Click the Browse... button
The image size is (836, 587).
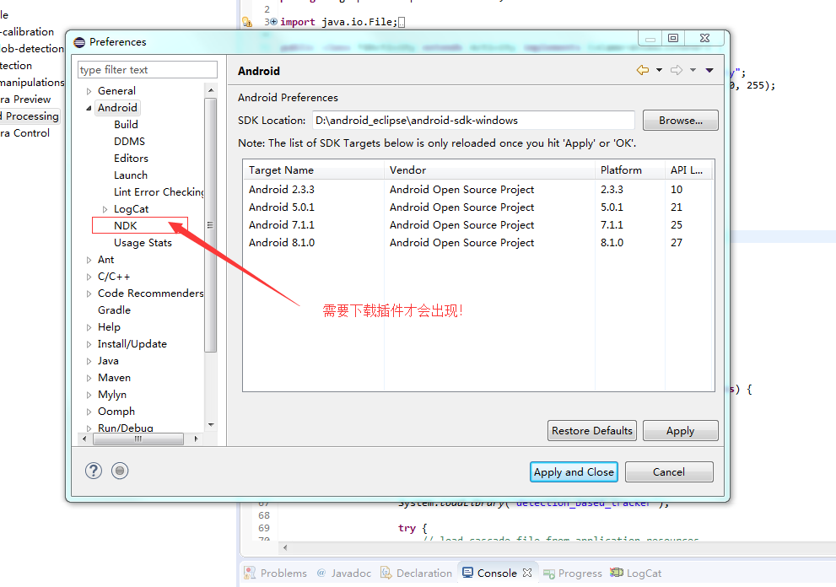coord(680,121)
